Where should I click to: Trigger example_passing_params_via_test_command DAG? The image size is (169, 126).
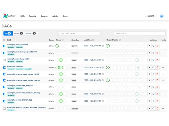coord(149,108)
